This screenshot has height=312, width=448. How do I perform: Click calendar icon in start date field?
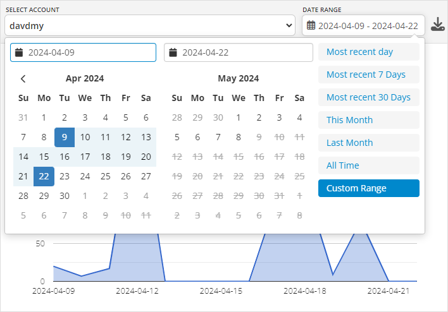click(19, 52)
